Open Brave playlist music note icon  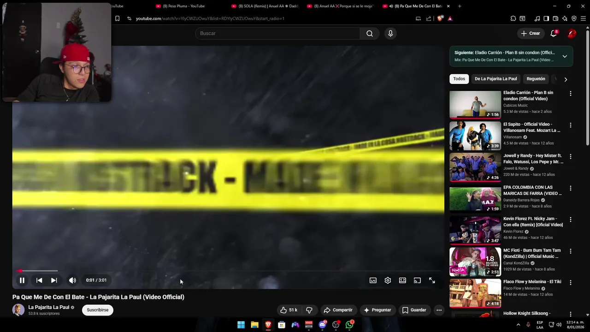[x=537, y=18]
